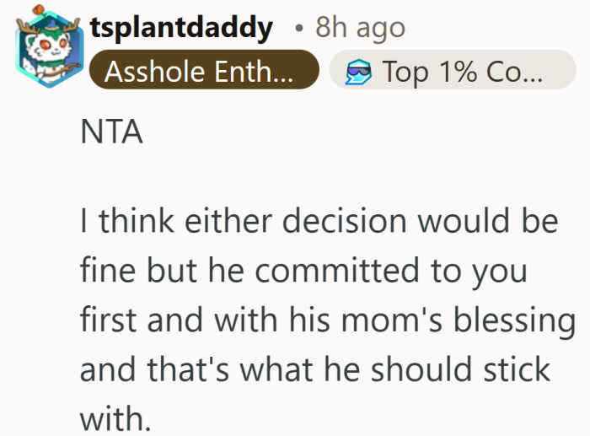Viewport: 590px width, 436px height.
Task: Open the tsplantdaddy username profile link
Action: click(180, 29)
